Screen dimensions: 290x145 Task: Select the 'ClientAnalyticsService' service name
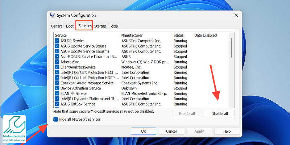tap(78, 67)
